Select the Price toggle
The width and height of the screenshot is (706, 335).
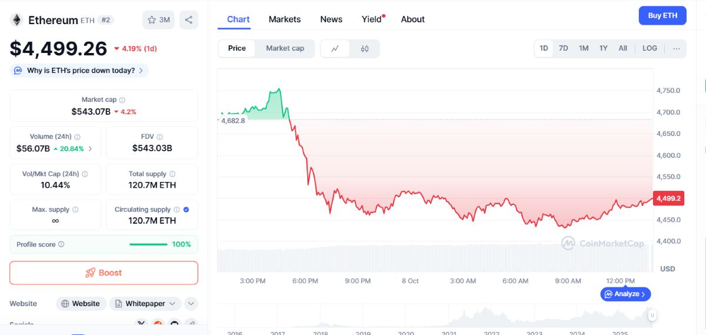coord(237,48)
